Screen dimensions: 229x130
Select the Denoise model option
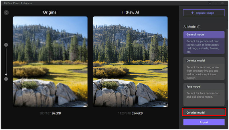click(x=204, y=68)
